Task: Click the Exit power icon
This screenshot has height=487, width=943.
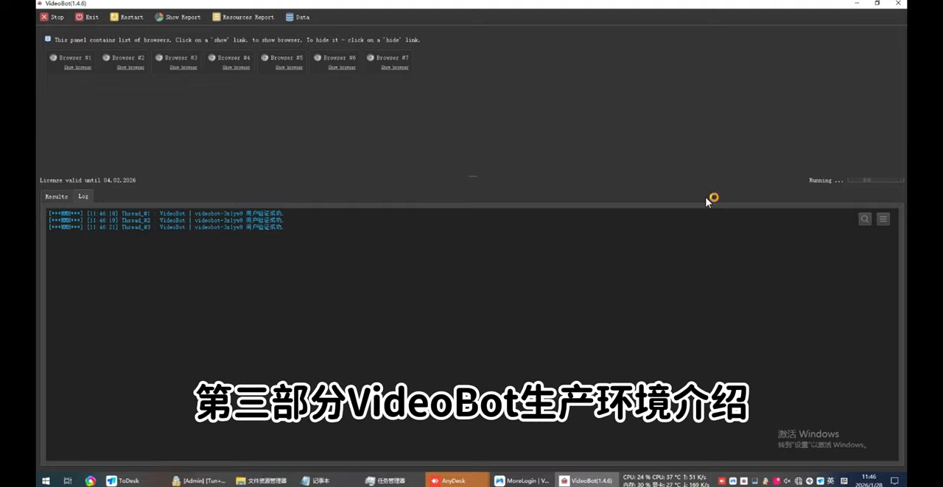Action: pyautogui.click(x=80, y=17)
